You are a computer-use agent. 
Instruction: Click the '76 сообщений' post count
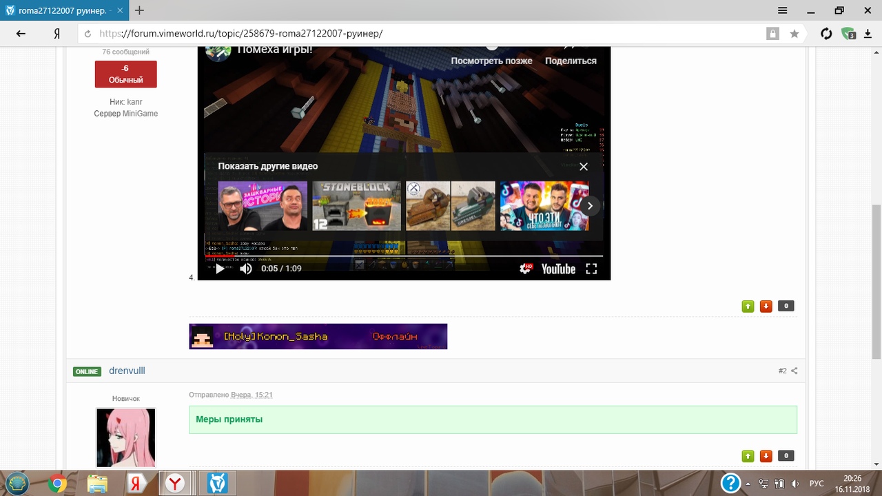click(125, 52)
